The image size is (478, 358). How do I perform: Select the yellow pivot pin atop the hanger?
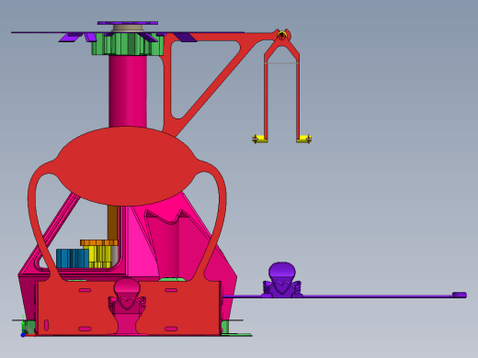(x=282, y=35)
